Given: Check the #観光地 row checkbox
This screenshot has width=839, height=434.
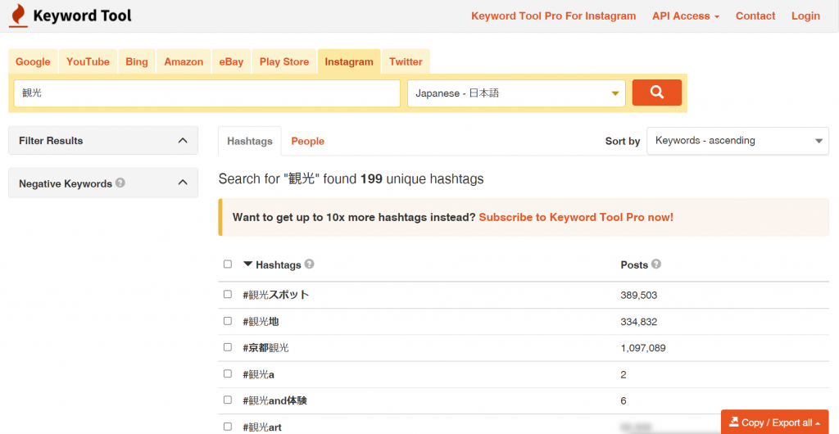Looking at the screenshot, I should pyautogui.click(x=228, y=321).
